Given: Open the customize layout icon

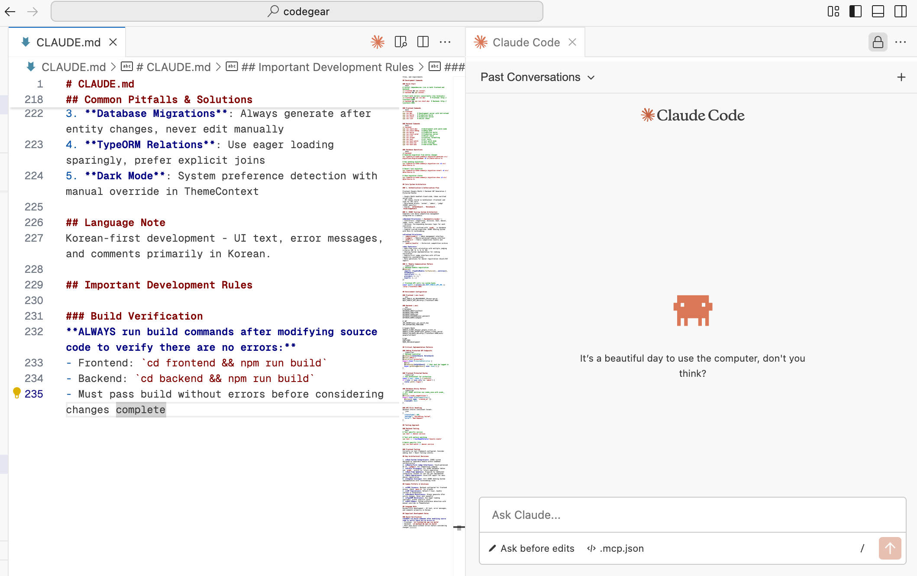Looking at the screenshot, I should coord(833,11).
